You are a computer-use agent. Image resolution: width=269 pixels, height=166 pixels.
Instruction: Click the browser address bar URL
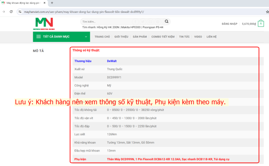pos(83,12)
